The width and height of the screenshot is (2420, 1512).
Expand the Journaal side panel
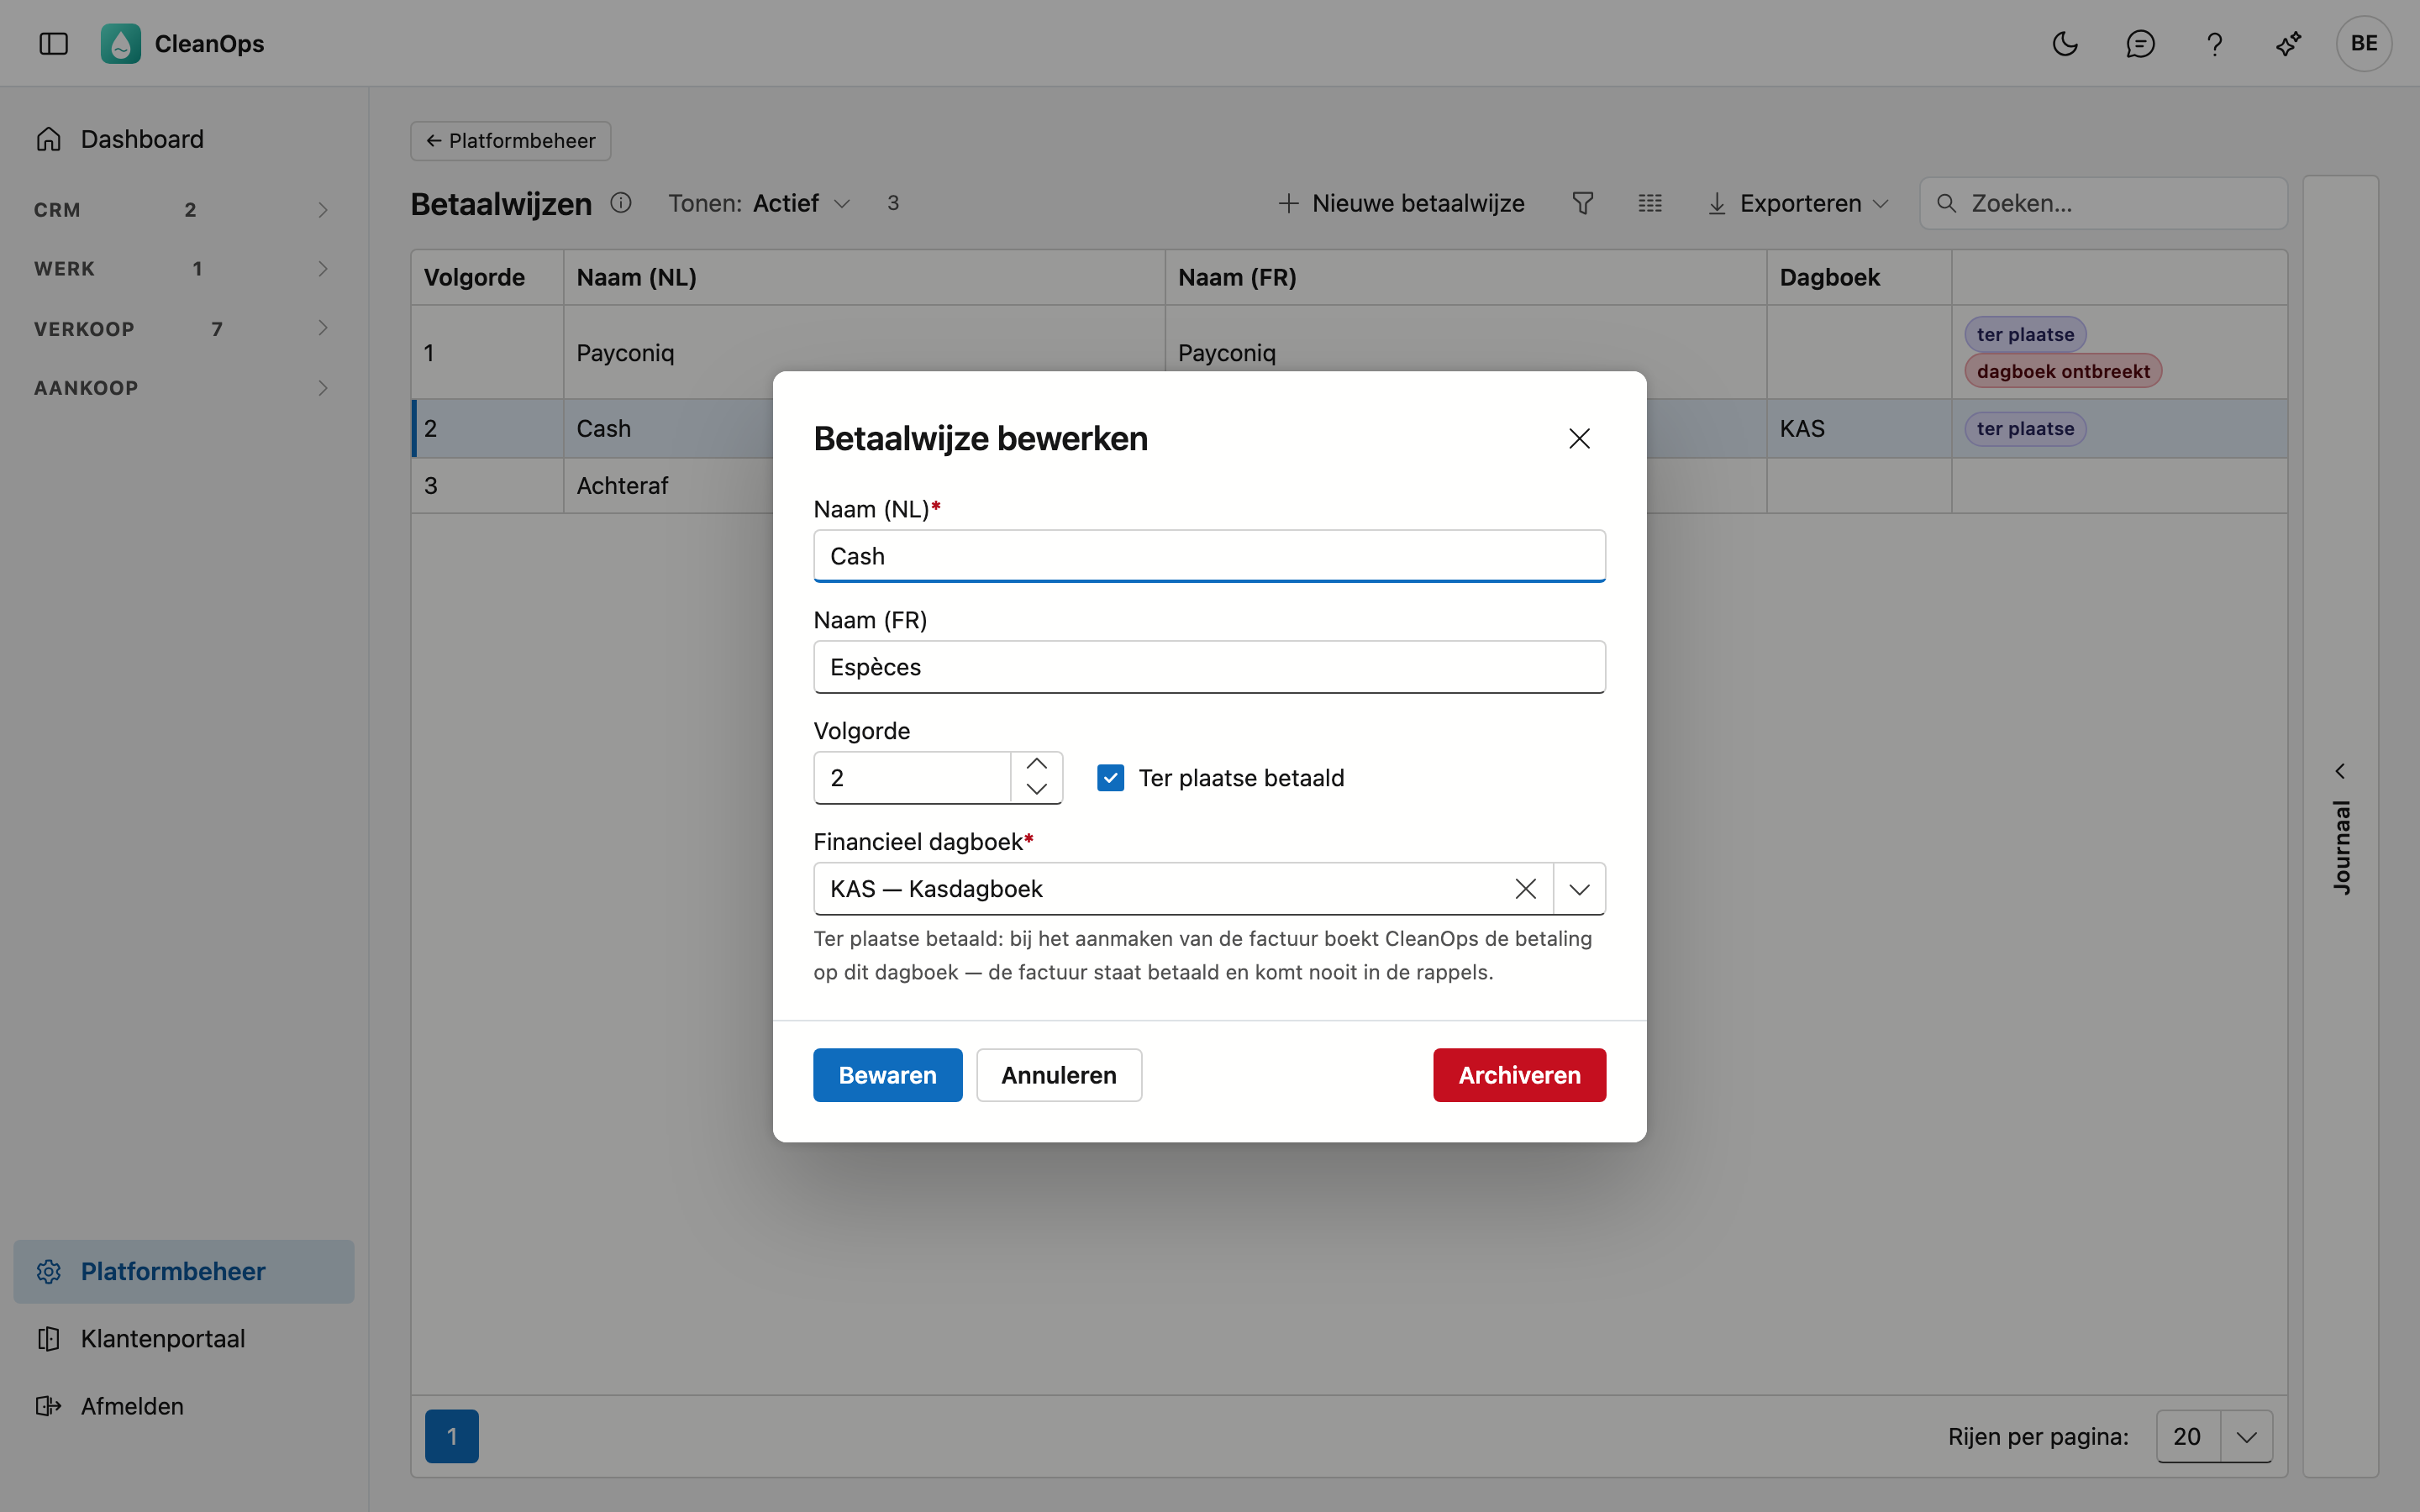2340,829
